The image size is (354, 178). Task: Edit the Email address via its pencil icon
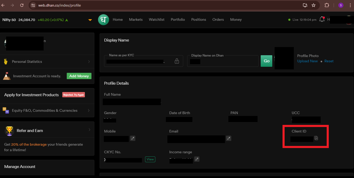click(228, 138)
